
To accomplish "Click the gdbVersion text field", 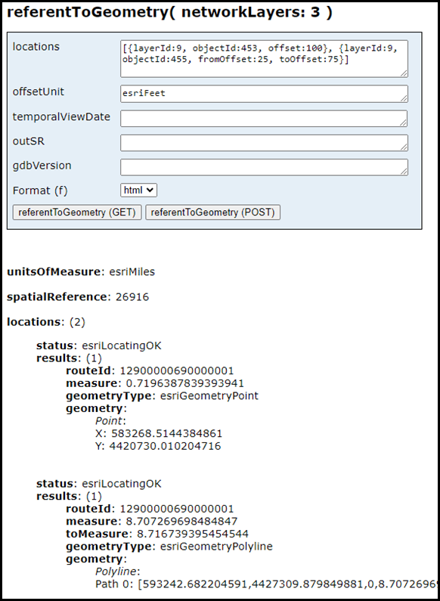I will point(264,168).
